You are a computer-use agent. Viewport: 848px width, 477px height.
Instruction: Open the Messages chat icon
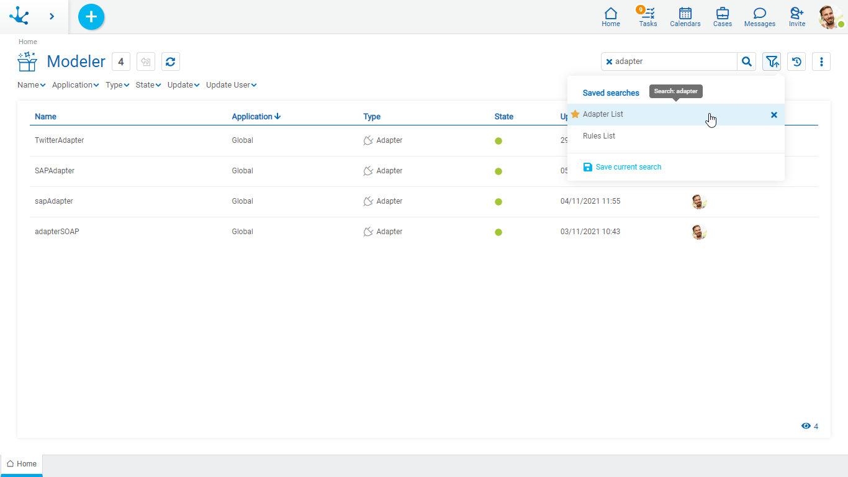[x=760, y=17]
